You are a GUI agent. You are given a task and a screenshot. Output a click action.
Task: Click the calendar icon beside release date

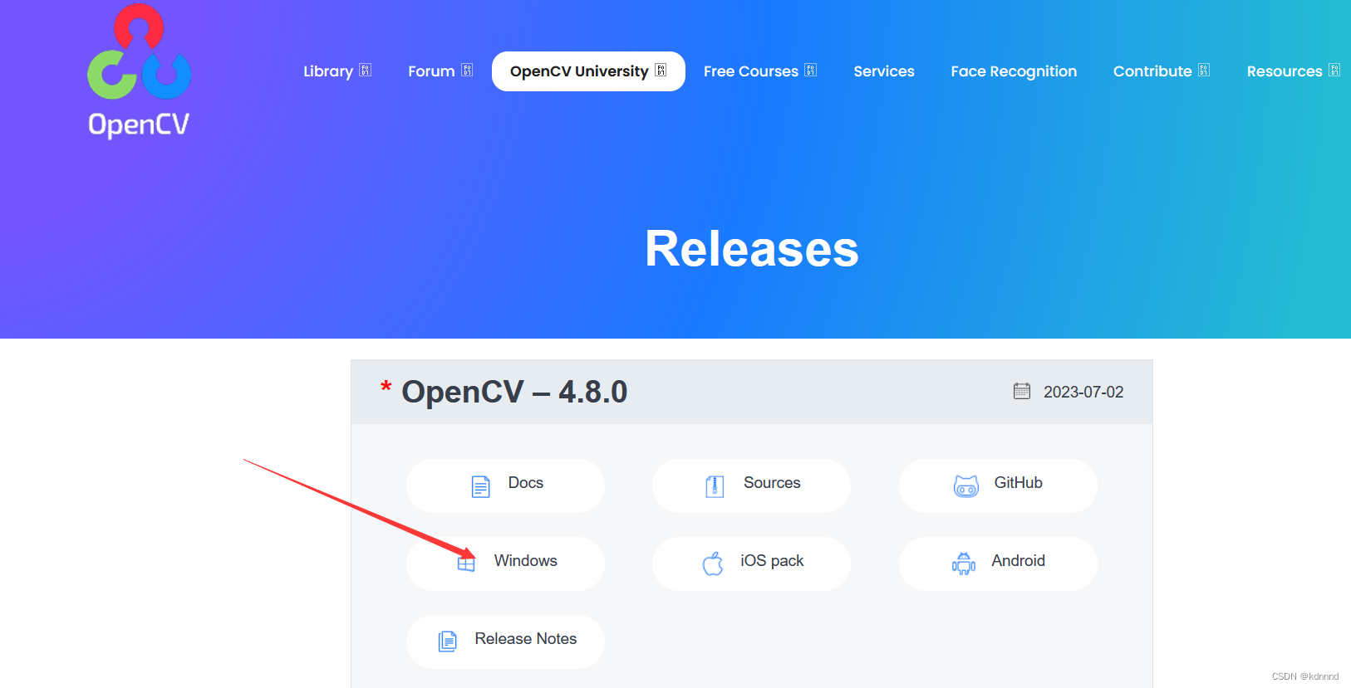coord(1022,391)
